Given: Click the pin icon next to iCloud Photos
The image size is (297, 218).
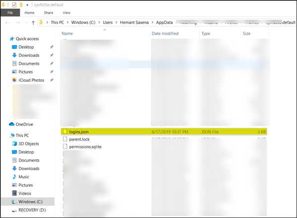Looking at the screenshot, I should [51, 80].
